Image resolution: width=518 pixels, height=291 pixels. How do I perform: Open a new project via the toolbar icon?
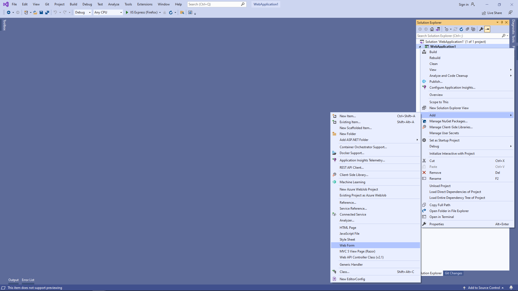(x=26, y=12)
